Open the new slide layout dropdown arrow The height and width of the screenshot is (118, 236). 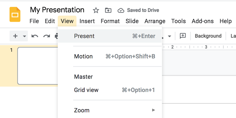click(x=25, y=36)
